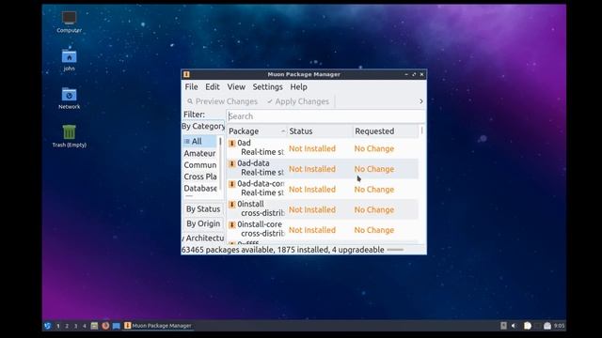
Task: Open the file manager icon in taskbar
Action: click(94, 326)
